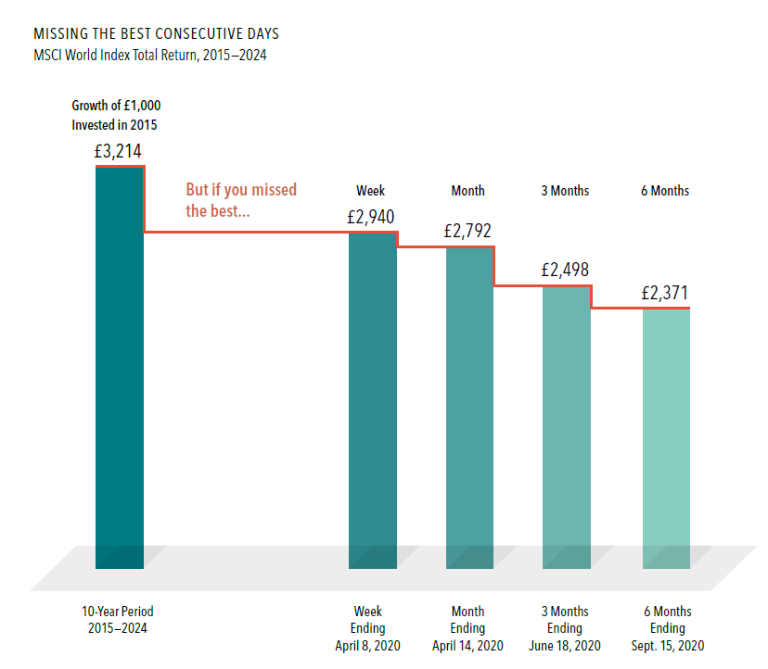Select the 'Month Ending April 14, 2020' label
Image resolution: width=768 pixels, height=669 pixels.
click(x=467, y=629)
